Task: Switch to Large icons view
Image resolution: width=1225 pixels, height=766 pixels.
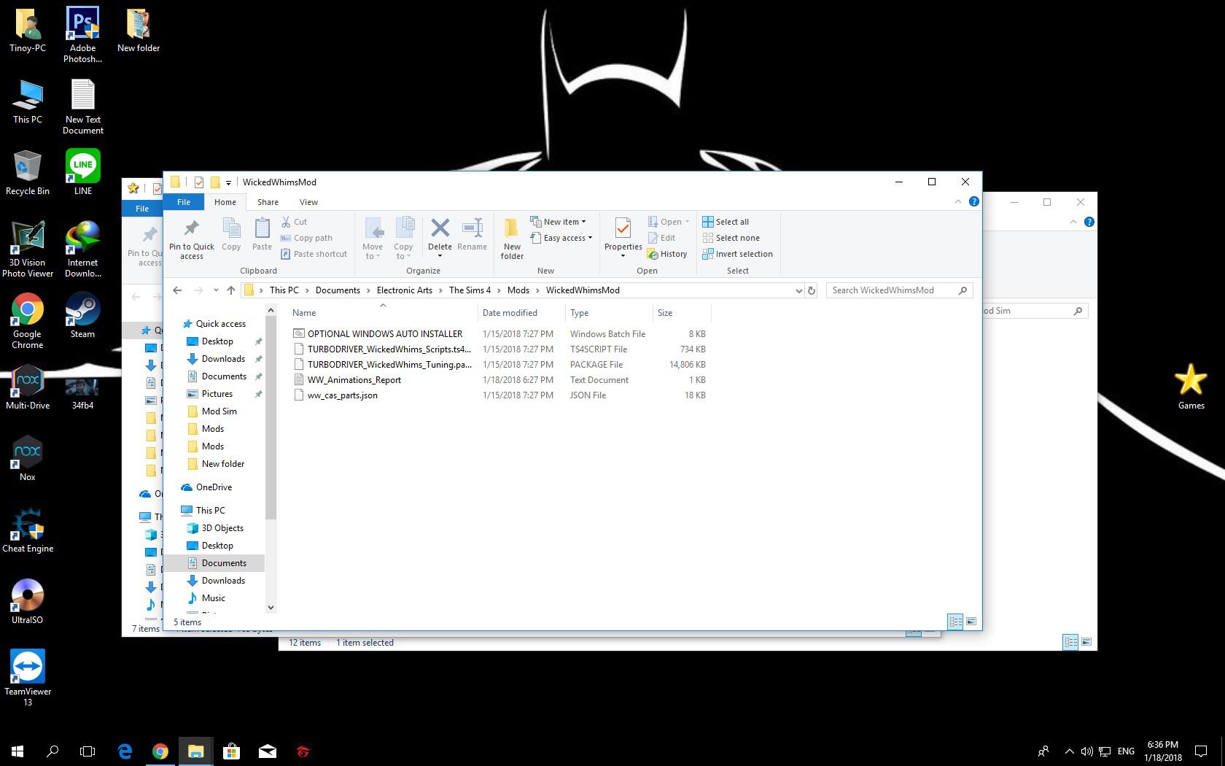Action: pos(971,622)
